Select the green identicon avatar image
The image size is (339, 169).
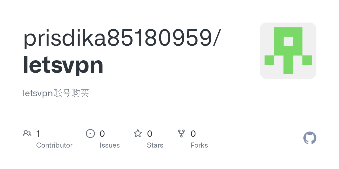click(288, 51)
